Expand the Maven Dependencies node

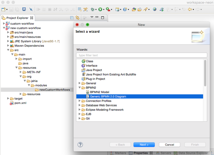tap(8, 46)
